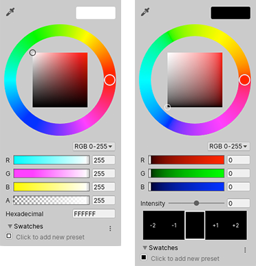Pick the eyedropper in the left color picker

10,12
